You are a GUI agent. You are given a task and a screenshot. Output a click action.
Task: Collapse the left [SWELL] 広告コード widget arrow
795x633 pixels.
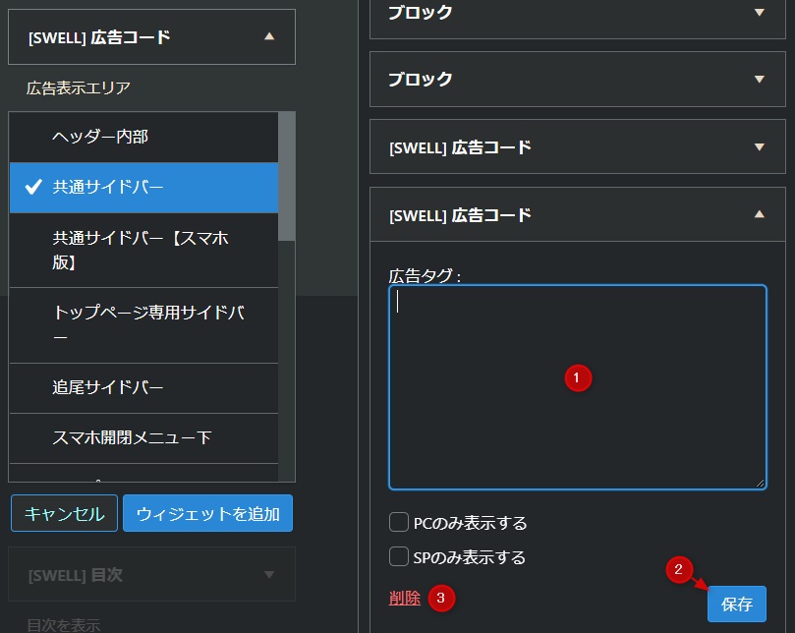pyautogui.click(x=269, y=37)
